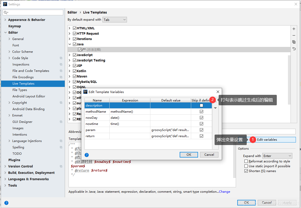Click project-level icon beside Version Control
This screenshot has height=208, width=301.
pos(61,166)
